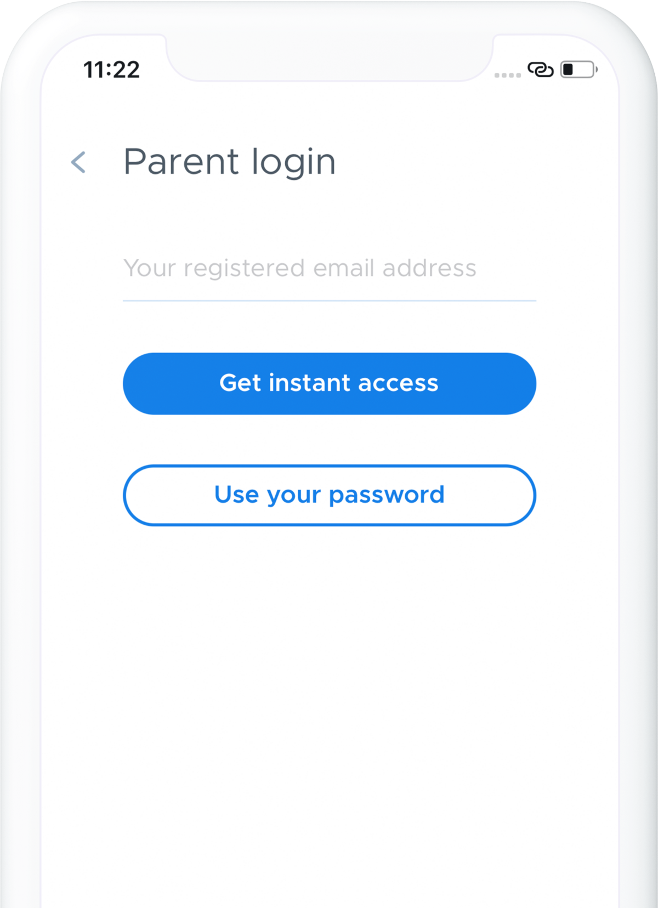The width and height of the screenshot is (658, 908).
Task: Click the 11:22 clock in status bar
Action: click(111, 70)
